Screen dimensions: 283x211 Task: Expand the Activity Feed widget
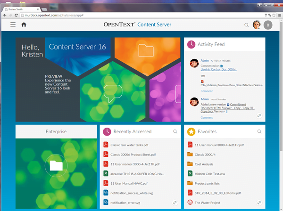[259, 116]
